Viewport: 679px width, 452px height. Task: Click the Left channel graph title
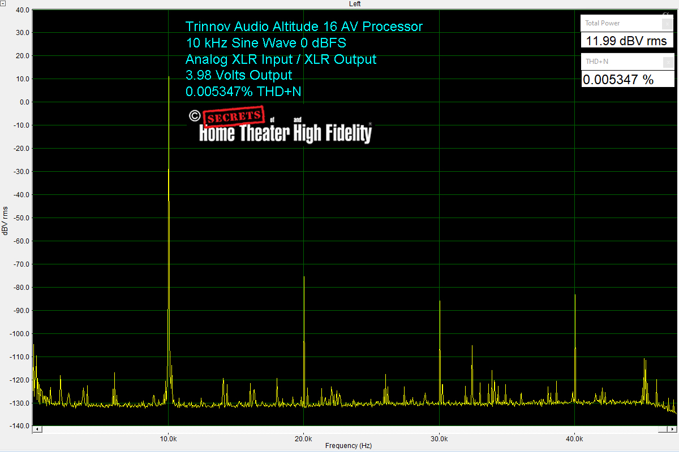point(355,4)
